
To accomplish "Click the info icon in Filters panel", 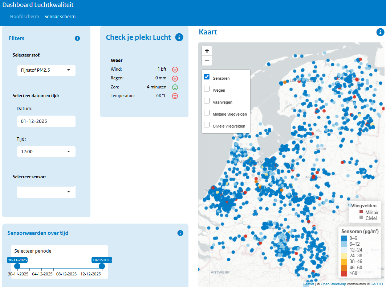I will 77,38.
